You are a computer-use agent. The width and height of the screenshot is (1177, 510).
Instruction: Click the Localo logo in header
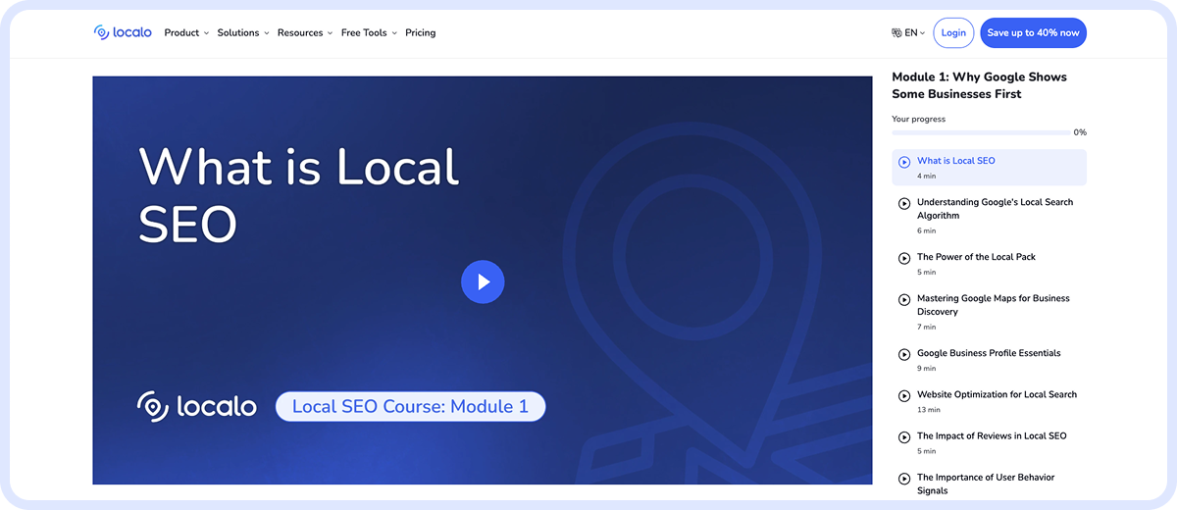[x=123, y=32]
